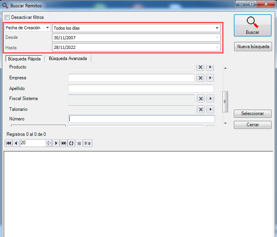The width and height of the screenshot is (277, 237).
Task: Clear the Producto field with X
Action: click(x=200, y=67)
